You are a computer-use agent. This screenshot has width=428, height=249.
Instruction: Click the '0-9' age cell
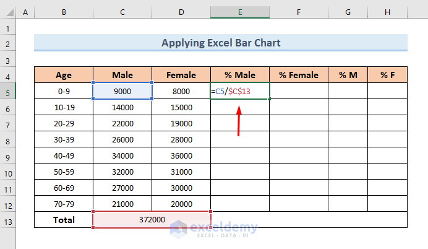click(64, 91)
